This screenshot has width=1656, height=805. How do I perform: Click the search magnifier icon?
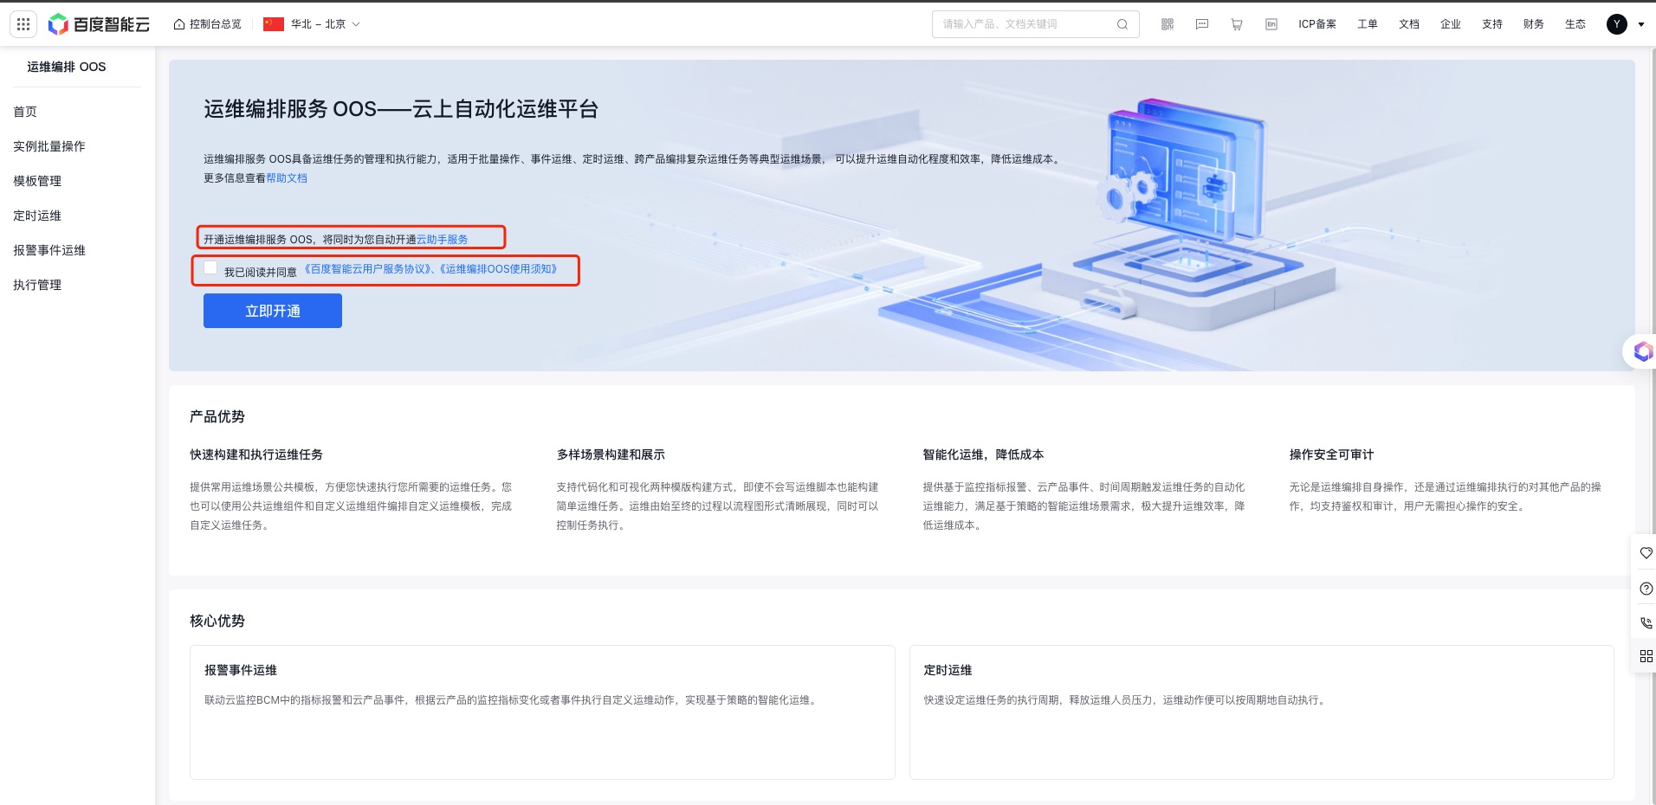point(1122,24)
